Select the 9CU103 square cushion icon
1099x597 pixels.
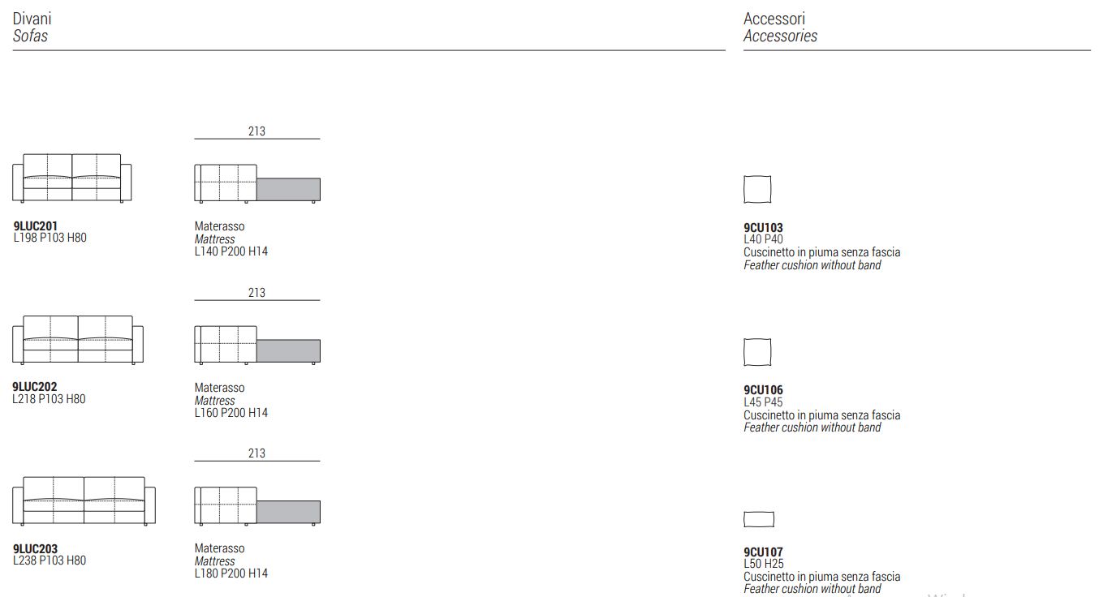pos(757,189)
